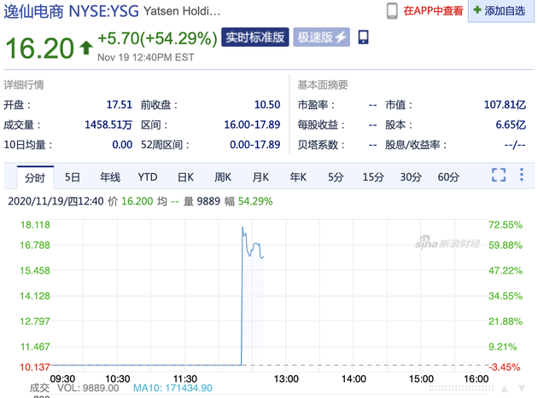The width and height of the screenshot is (538, 398).
Task: Click the 股本 value 6.65亿
Action: (x=511, y=124)
